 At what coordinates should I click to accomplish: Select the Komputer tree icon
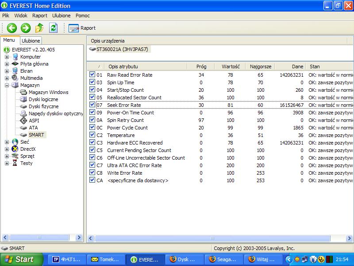[x=15, y=57]
